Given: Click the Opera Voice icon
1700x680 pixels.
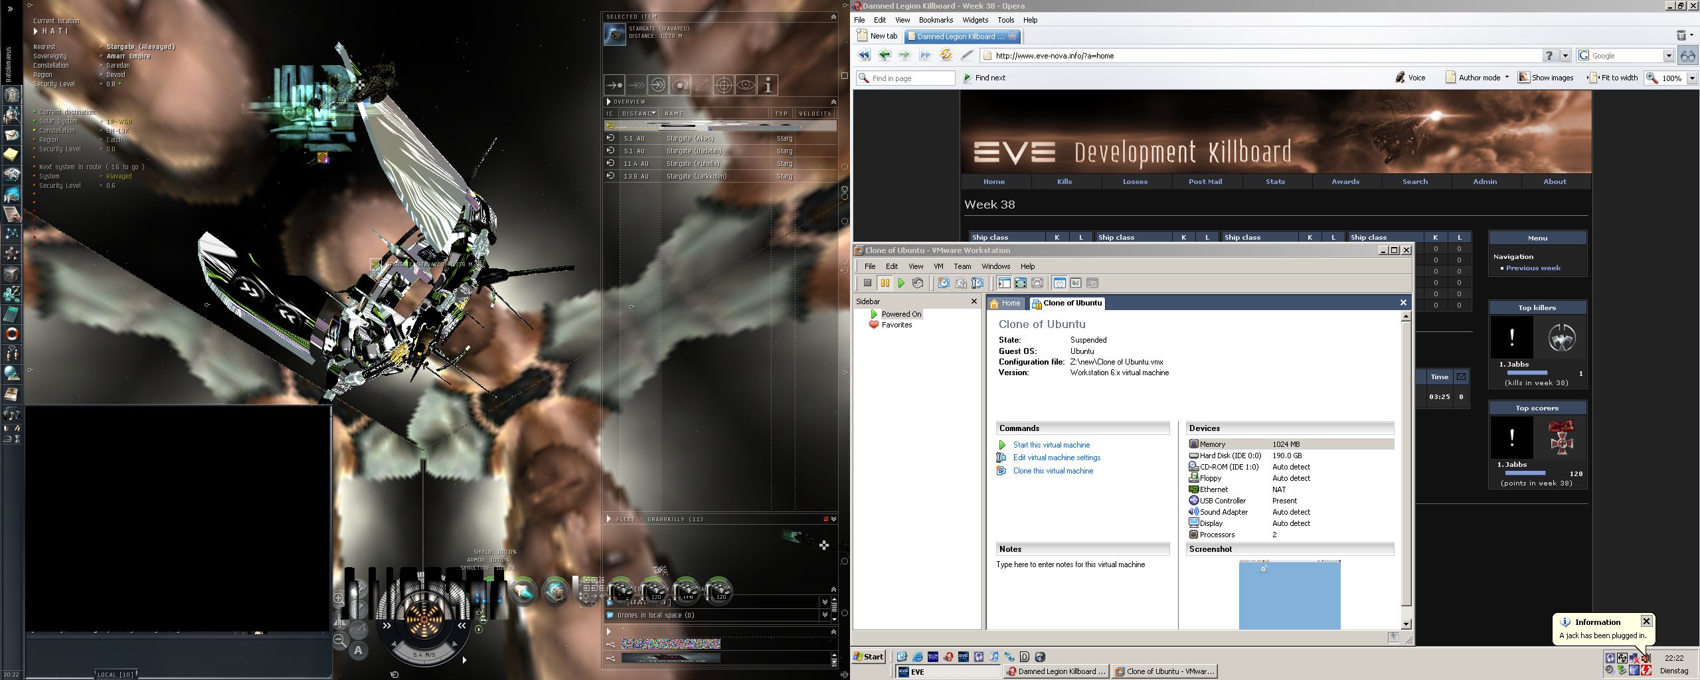Looking at the screenshot, I should click(1410, 78).
